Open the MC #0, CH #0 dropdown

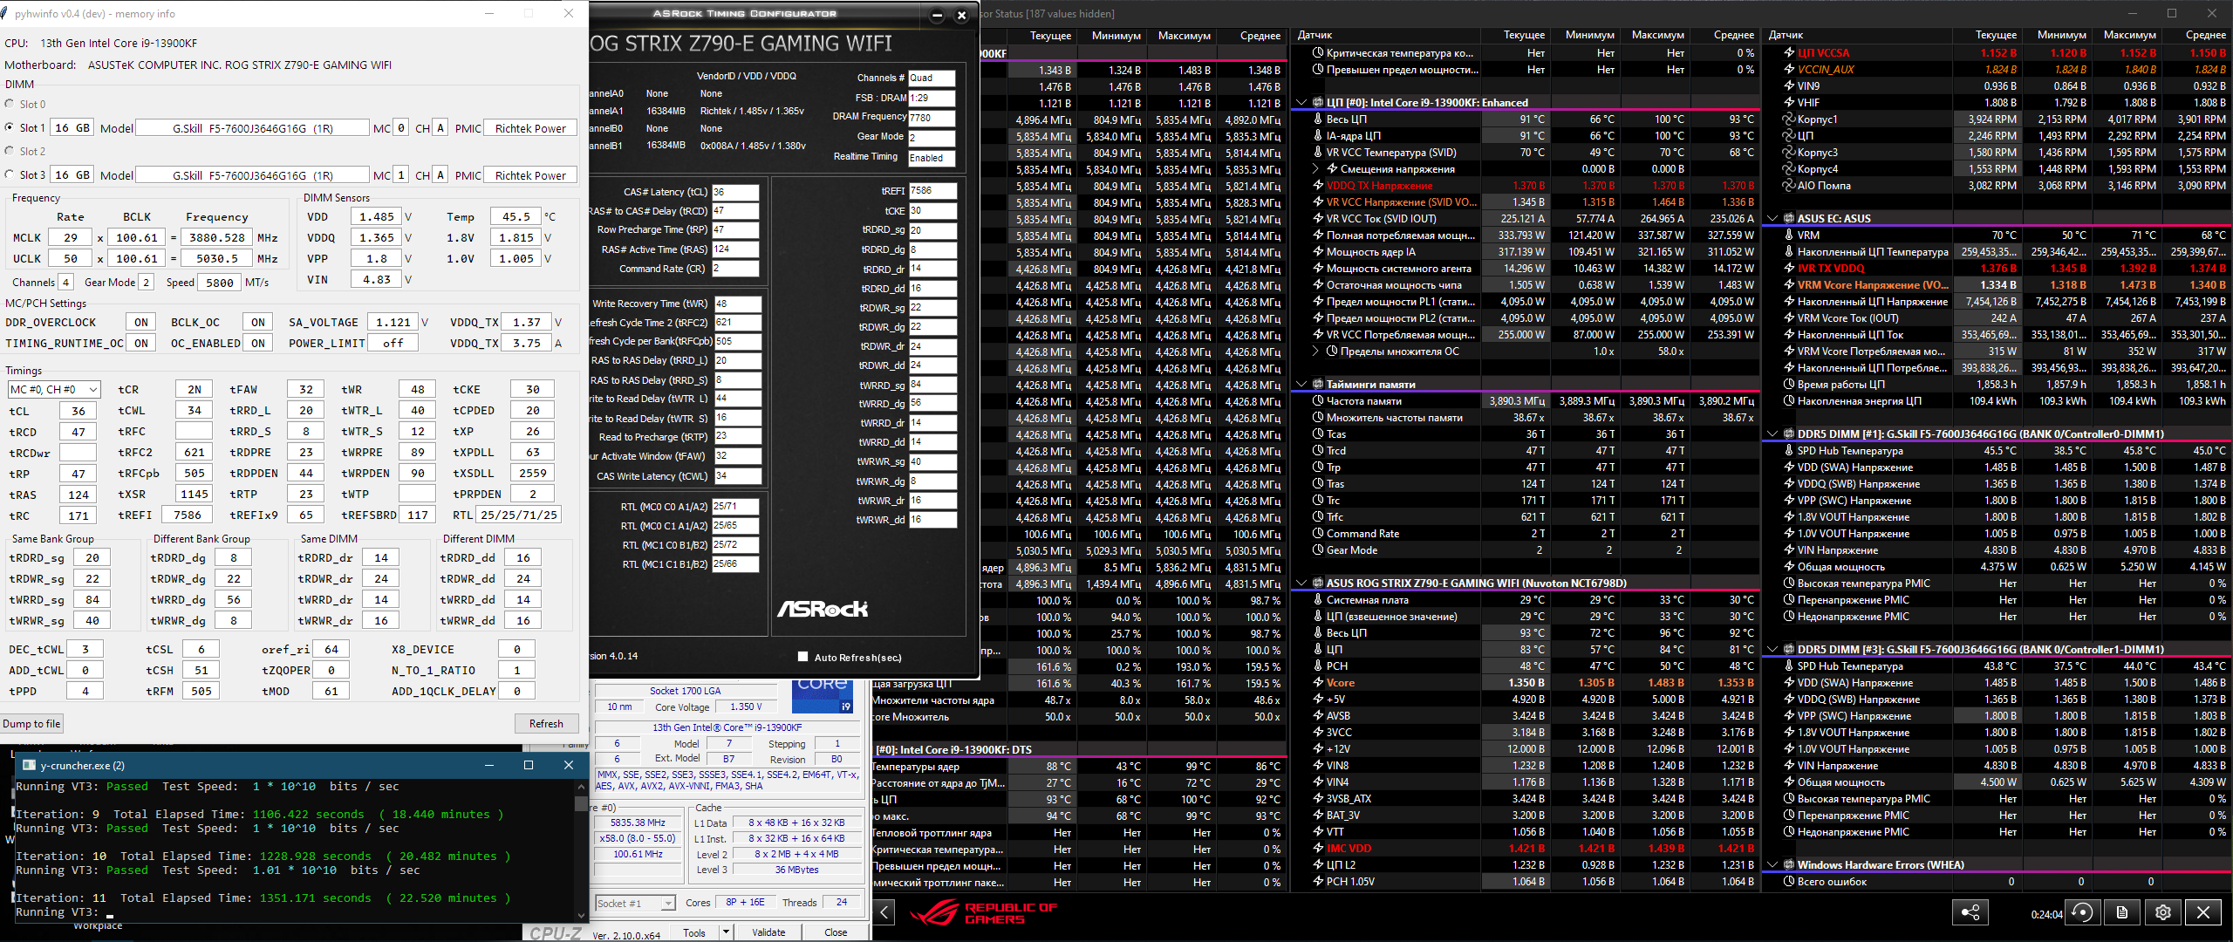[54, 390]
